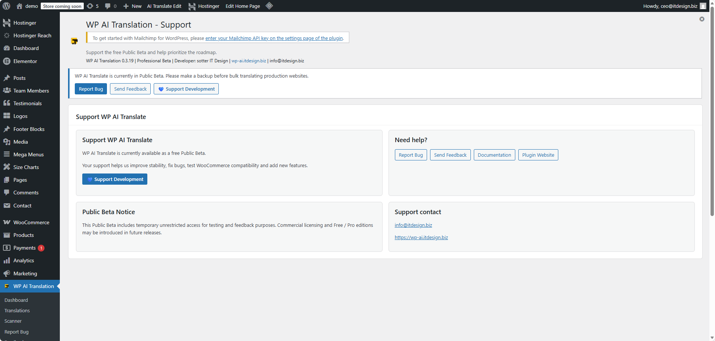Click Report Bug in the beta notice

pyautogui.click(x=91, y=89)
